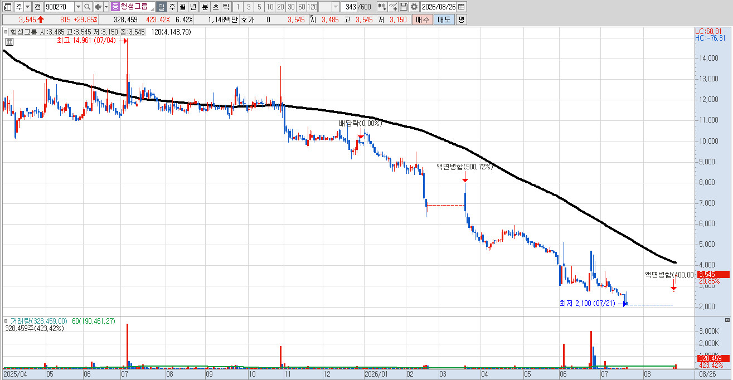Image resolution: width=733 pixels, height=380 pixels.
Task: Click the red 3,545 current price tag
Action: 713,274
